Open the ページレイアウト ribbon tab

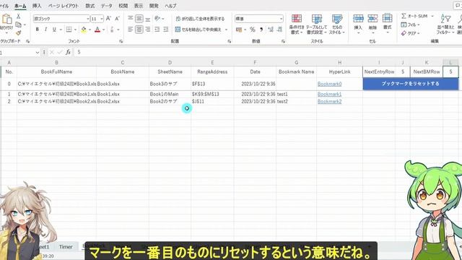click(64, 6)
